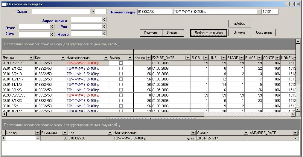Viewport: 303px width, 157px height.
Task: Open ASEXPIRE_DATE dropdown in the lower grid row
Action: pyautogui.click(x=296, y=138)
